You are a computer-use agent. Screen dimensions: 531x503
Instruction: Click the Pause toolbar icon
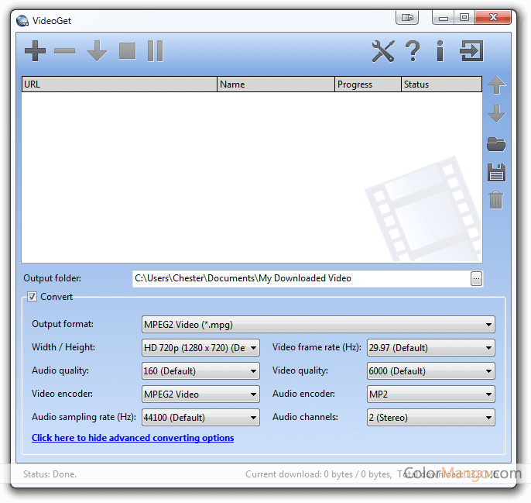point(156,51)
